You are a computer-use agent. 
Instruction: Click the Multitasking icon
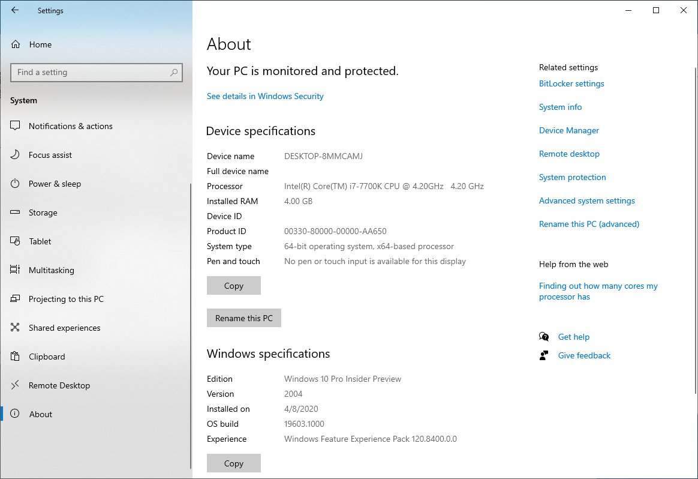(15, 270)
